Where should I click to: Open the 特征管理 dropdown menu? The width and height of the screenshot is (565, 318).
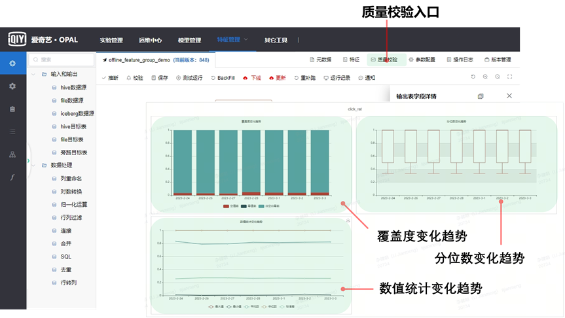[232, 39]
